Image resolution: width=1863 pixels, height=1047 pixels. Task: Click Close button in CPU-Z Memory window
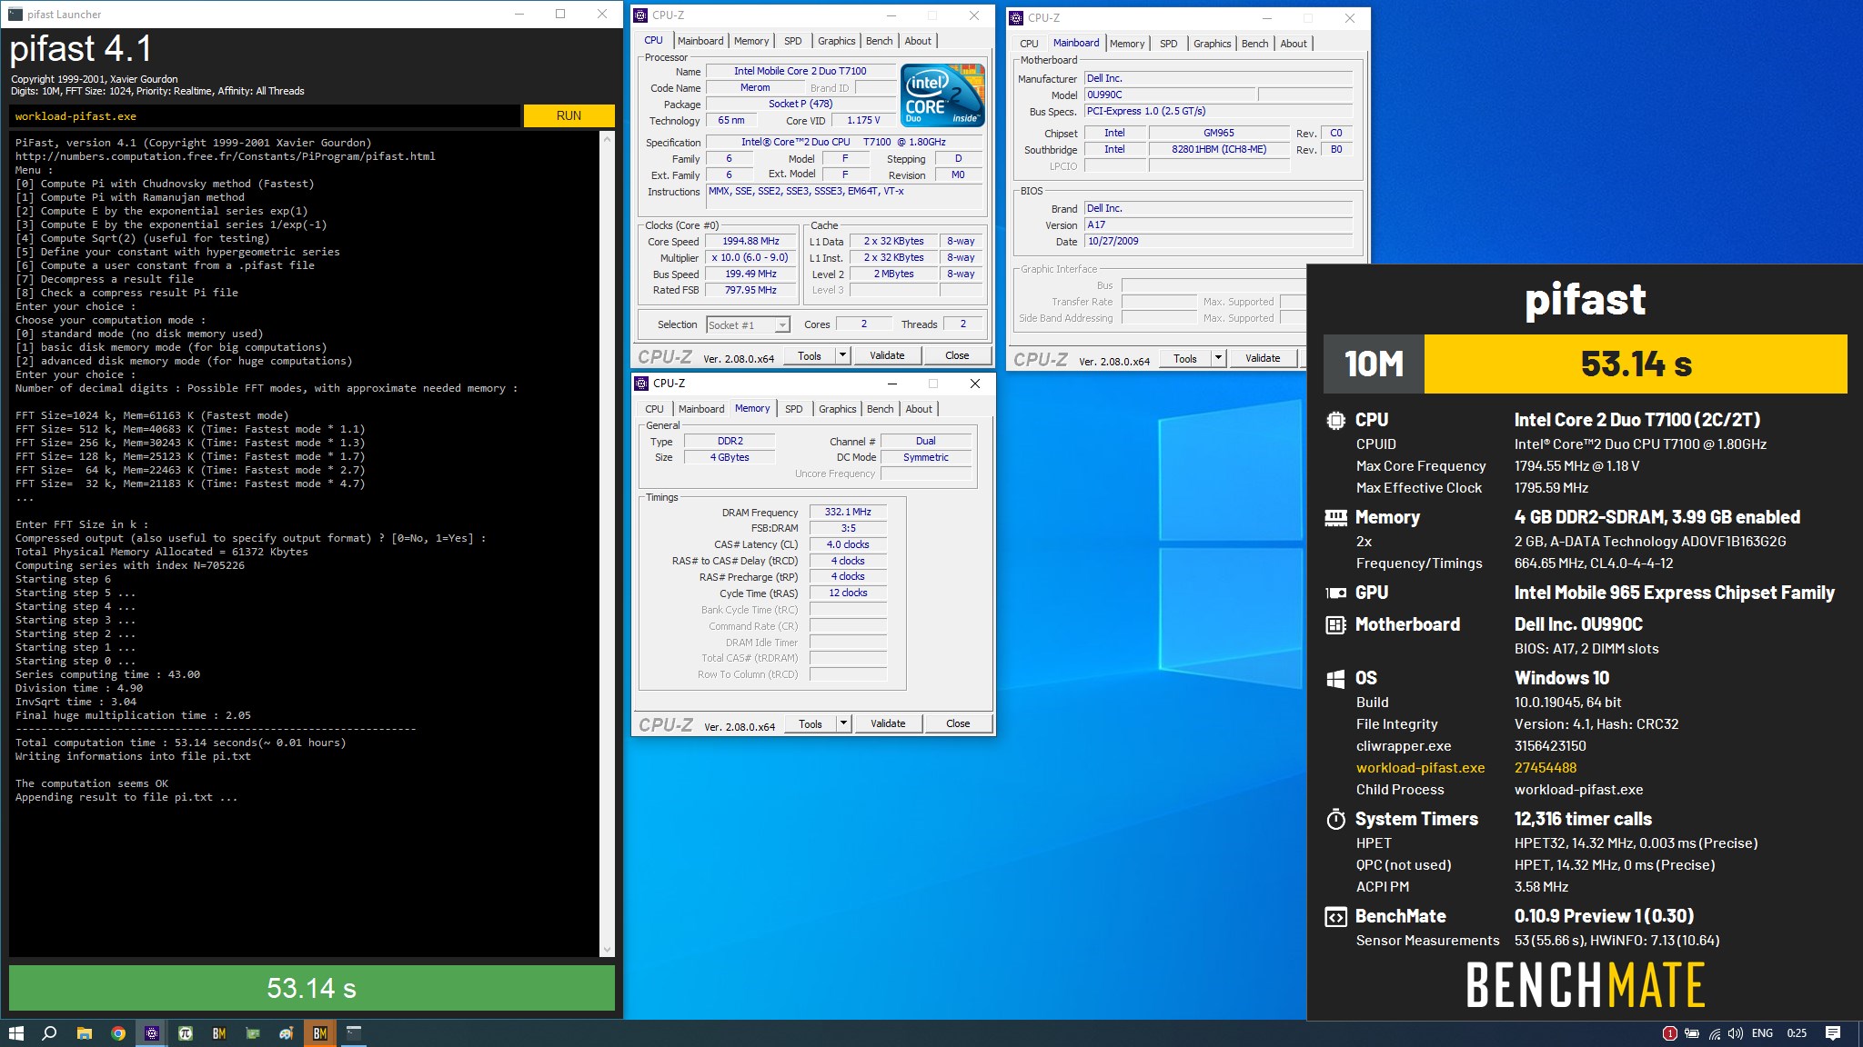click(x=958, y=723)
